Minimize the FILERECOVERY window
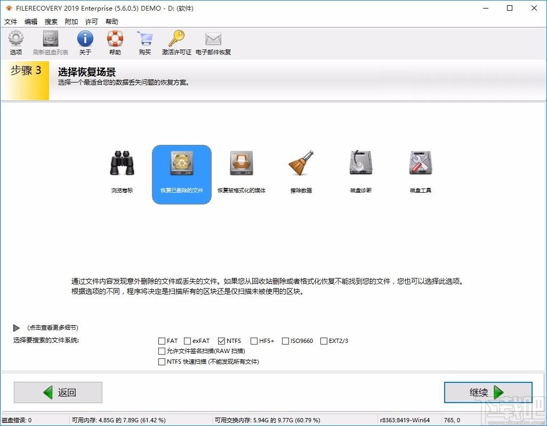 click(486, 8)
